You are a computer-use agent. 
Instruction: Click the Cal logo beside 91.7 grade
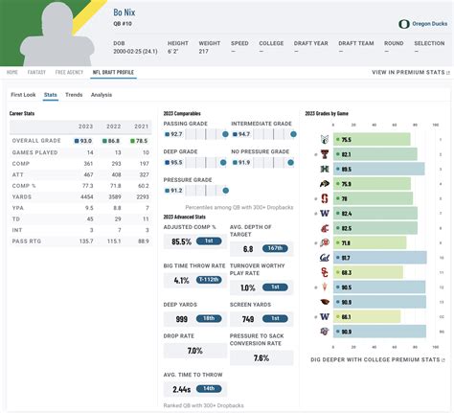point(325,258)
